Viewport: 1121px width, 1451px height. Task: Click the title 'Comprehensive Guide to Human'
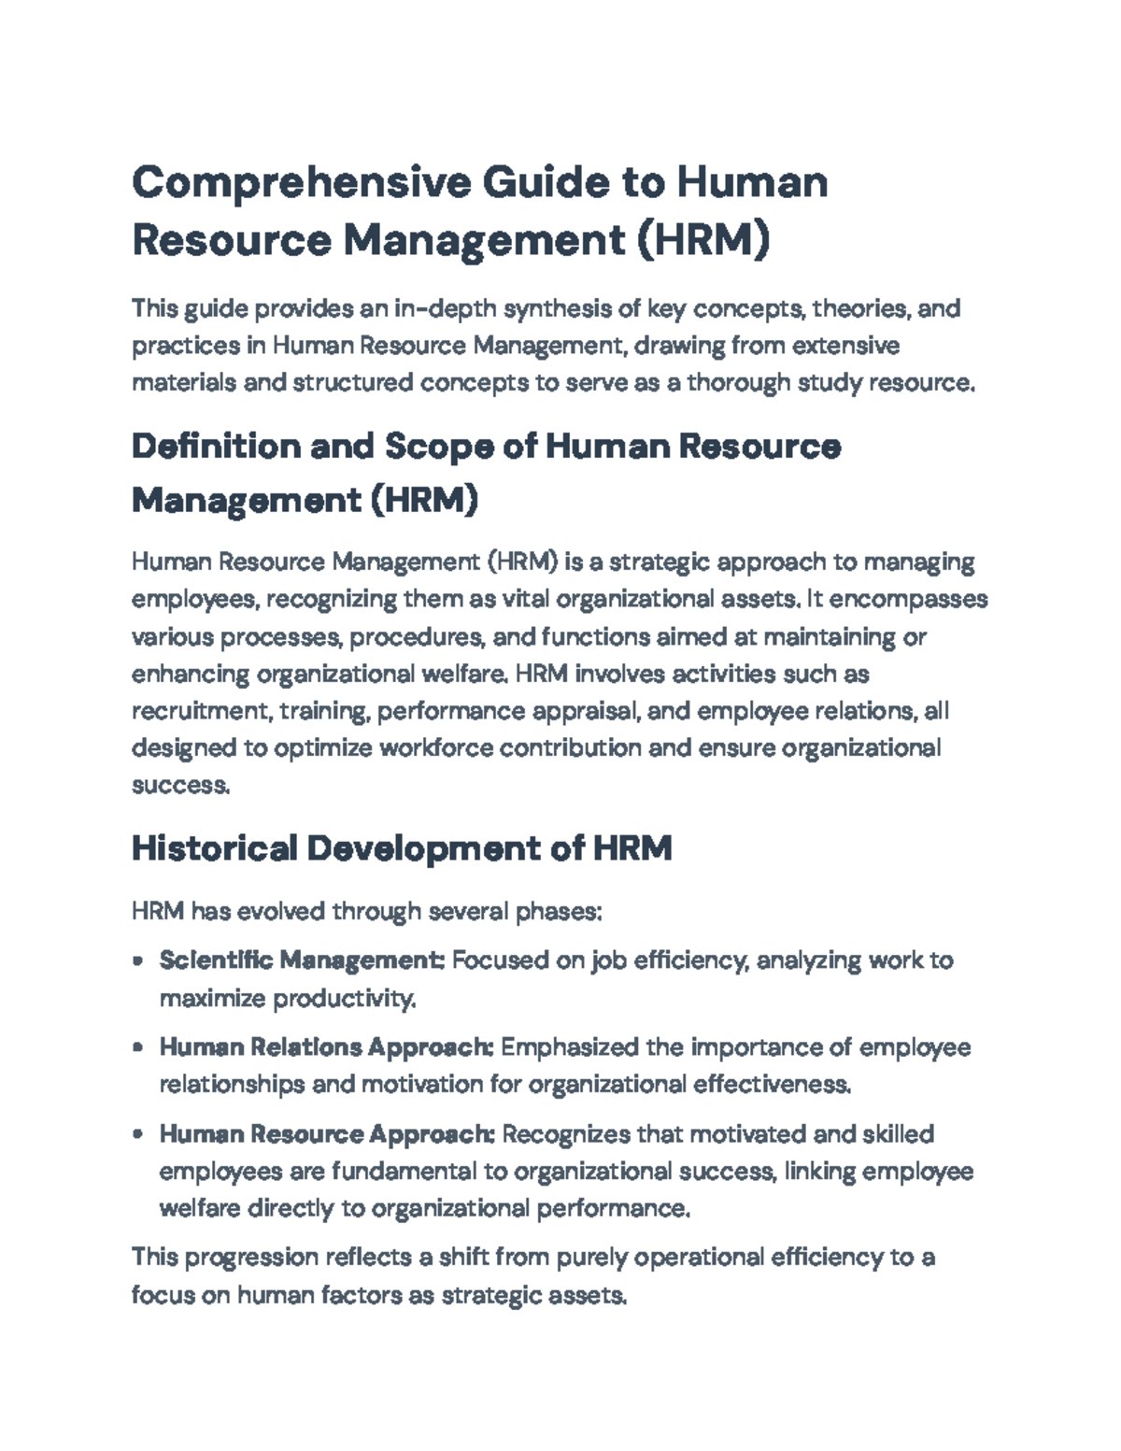tap(479, 182)
